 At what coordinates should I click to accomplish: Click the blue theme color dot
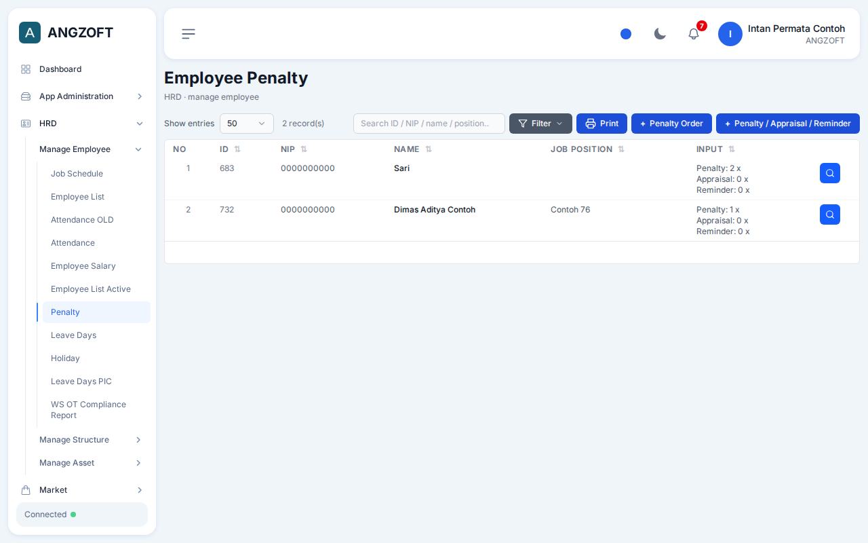tap(626, 34)
